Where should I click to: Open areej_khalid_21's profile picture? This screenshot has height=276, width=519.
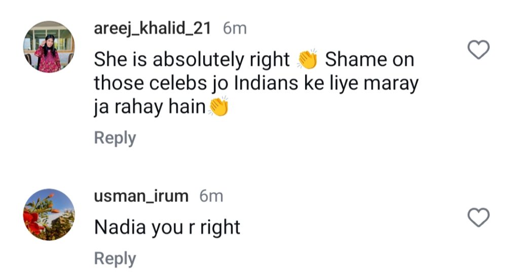49,47
